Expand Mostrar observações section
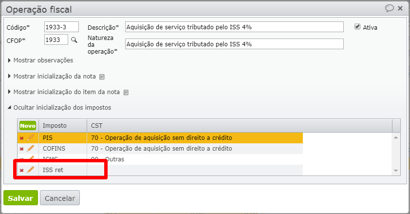 (x=40, y=60)
